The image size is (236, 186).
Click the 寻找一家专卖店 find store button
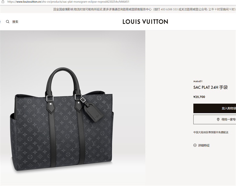pyautogui.click(x=215, y=120)
